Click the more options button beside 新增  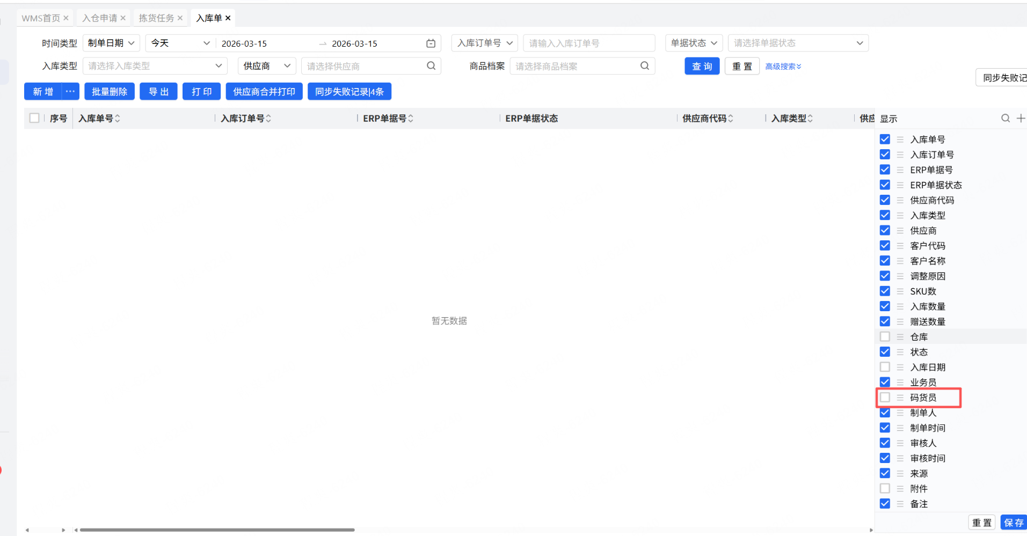pos(70,92)
